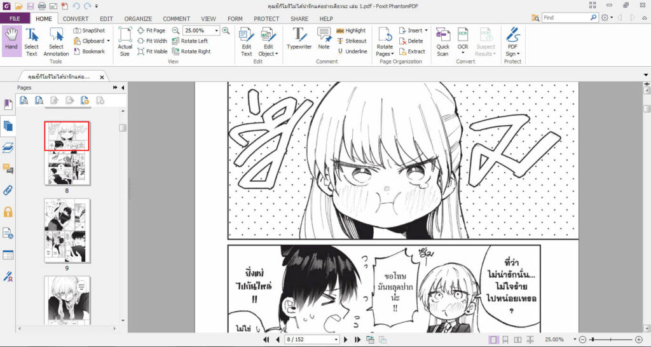The width and height of the screenshot is (651, 347).
Task: Enable continuous page display mode
Action: (x=505, y=339)
